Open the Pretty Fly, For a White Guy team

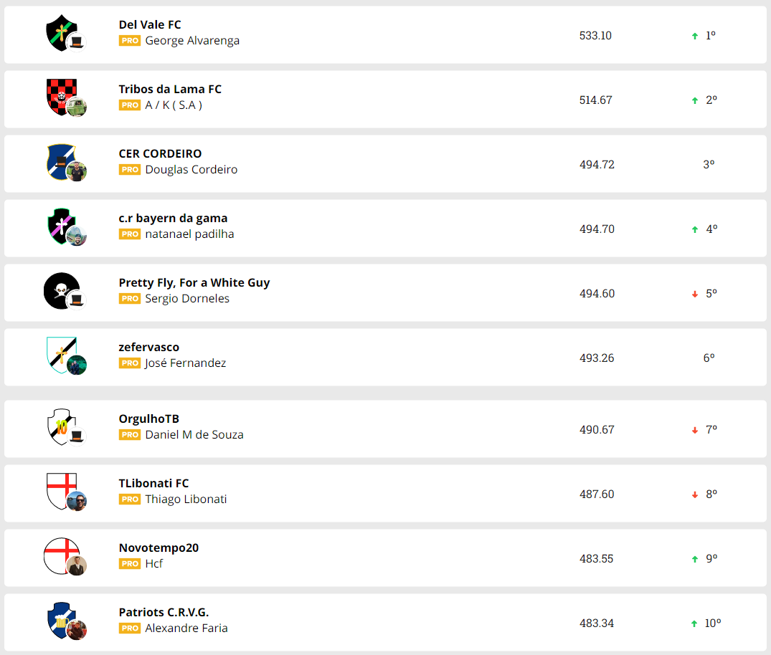[x=194, y=282]
